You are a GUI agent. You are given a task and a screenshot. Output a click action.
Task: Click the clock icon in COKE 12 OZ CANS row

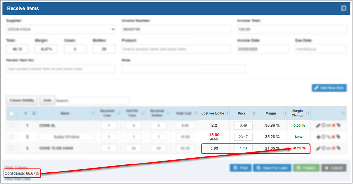323,148
